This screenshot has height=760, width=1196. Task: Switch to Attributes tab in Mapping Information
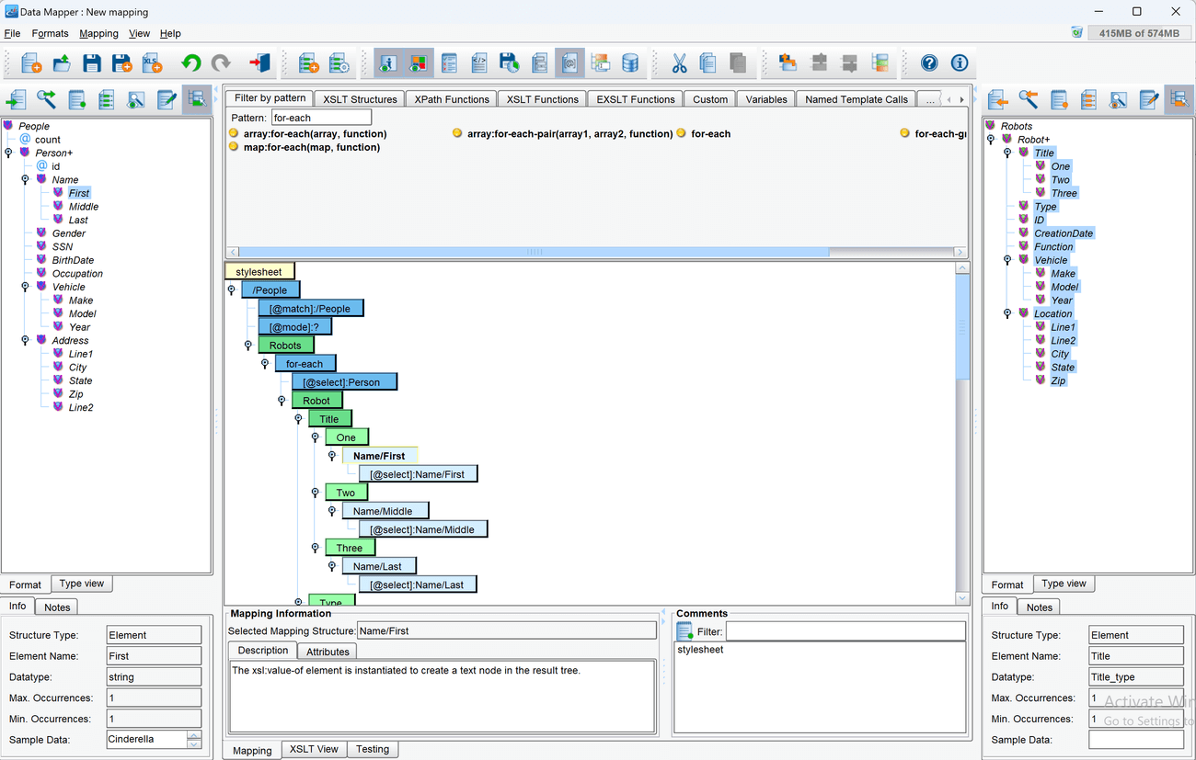coord(328,652)
